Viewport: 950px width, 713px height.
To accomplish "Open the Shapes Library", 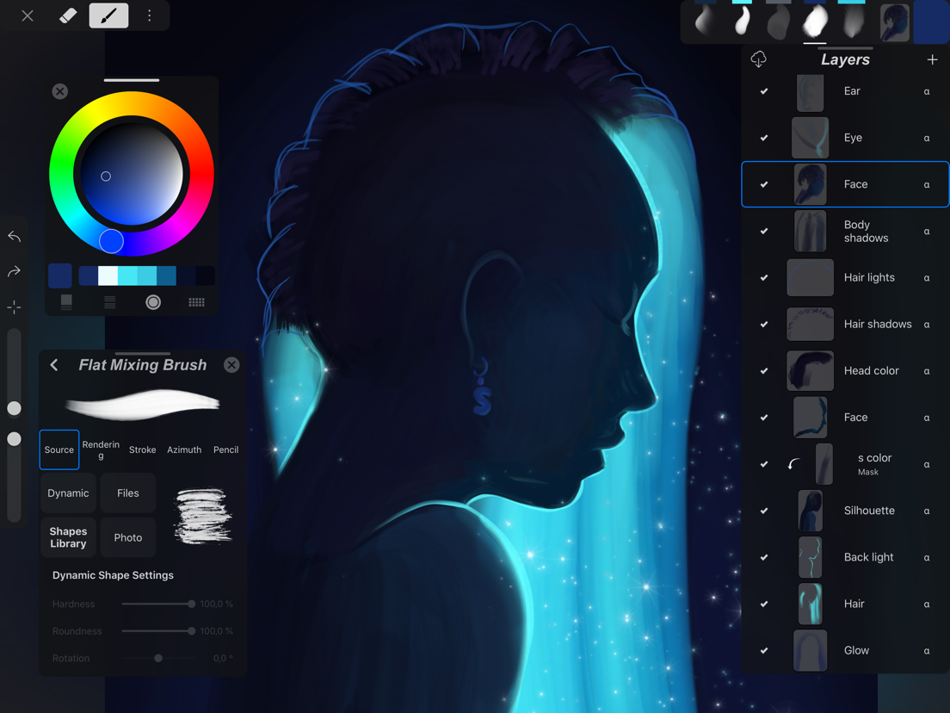I will click(68, 537).
